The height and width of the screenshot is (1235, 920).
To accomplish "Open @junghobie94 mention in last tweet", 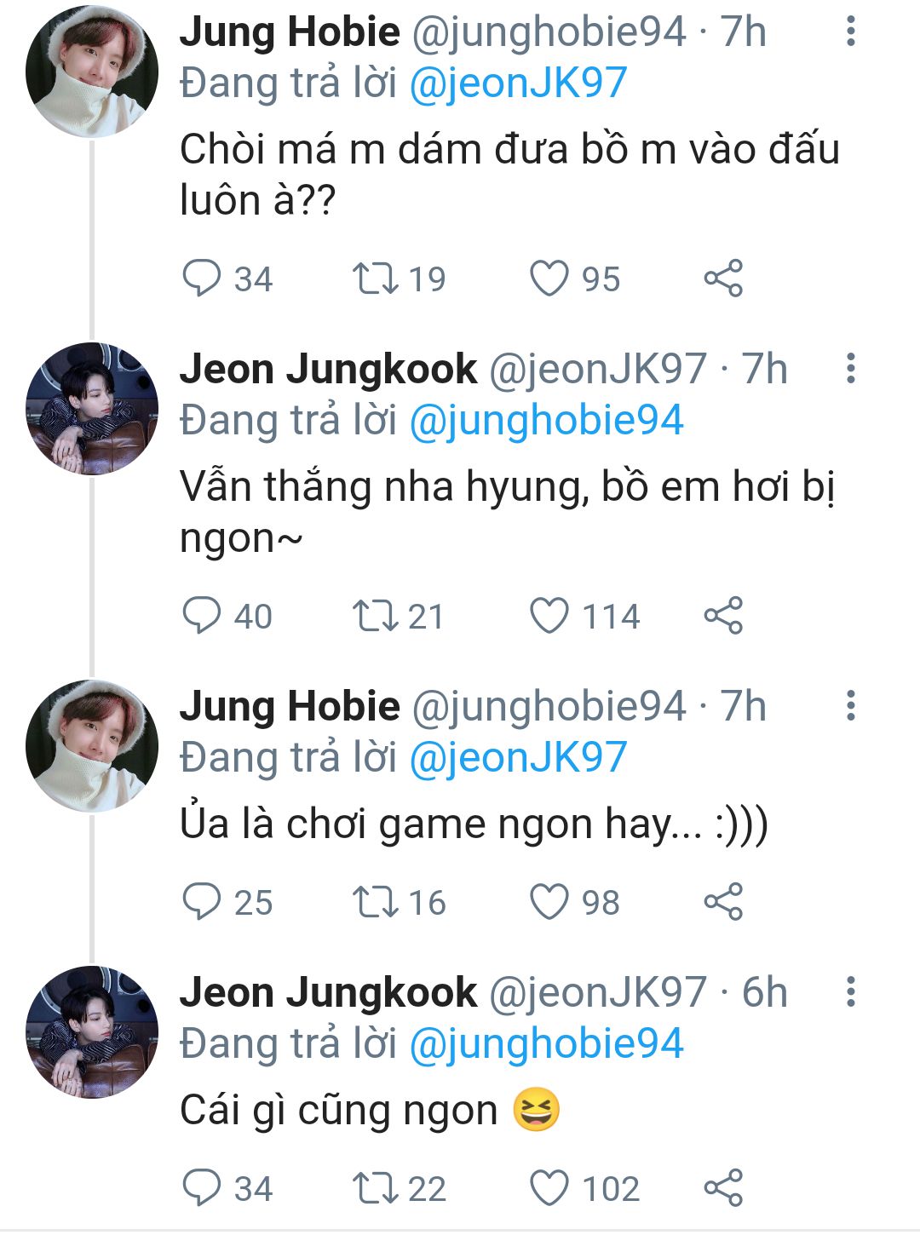I will click(546, 1043).
